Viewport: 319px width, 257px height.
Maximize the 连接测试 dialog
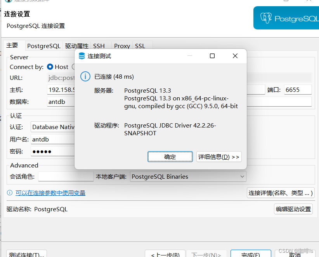[x=212, y=56]
